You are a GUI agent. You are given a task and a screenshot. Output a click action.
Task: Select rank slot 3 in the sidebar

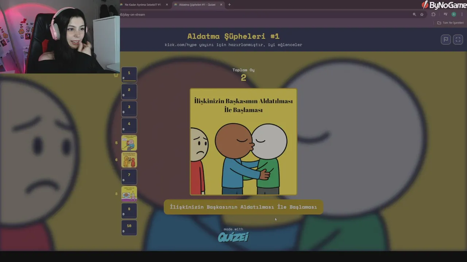(x=129, y=108)
